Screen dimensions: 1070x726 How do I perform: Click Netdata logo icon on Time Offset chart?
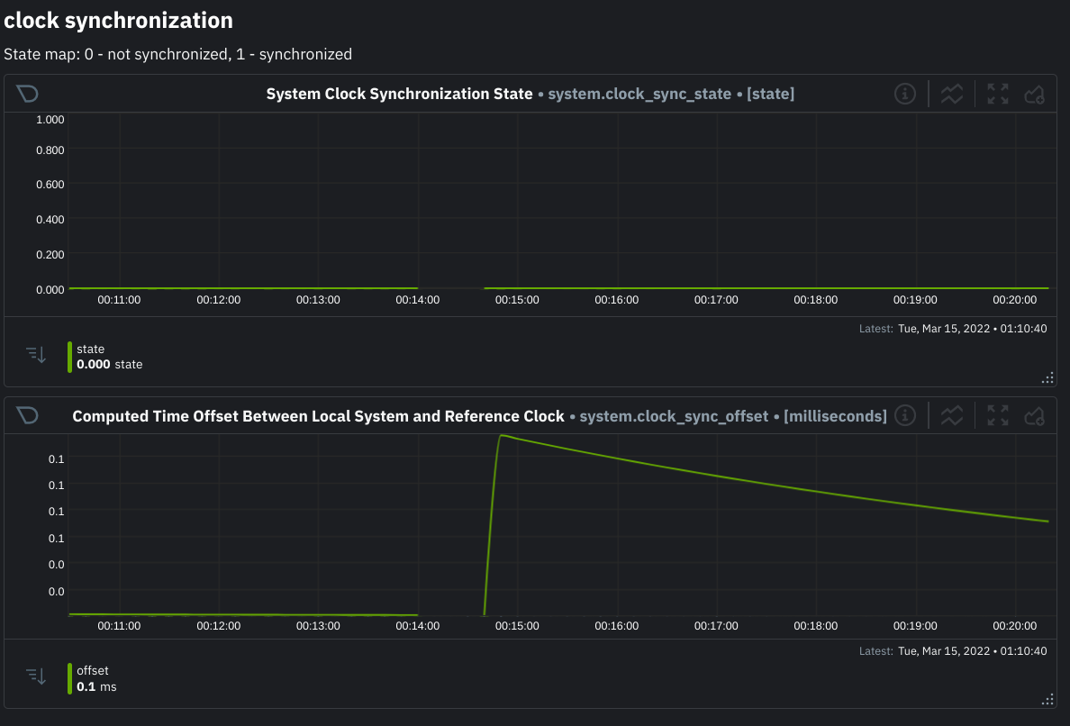click(x=27, y=415)
